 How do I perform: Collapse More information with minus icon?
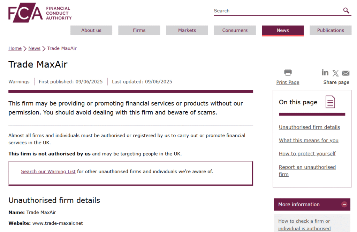[344, 204]
